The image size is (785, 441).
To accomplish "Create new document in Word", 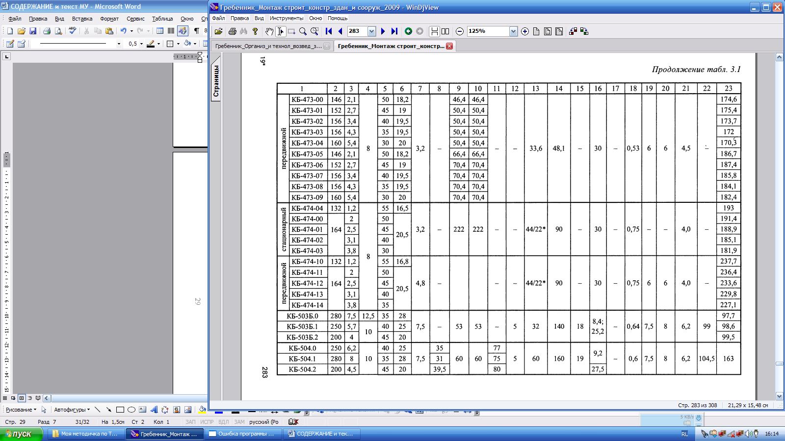I will 10,31.
